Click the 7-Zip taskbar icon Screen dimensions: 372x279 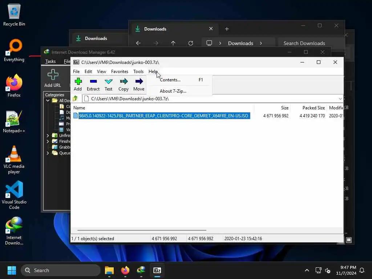coord(157,270)
